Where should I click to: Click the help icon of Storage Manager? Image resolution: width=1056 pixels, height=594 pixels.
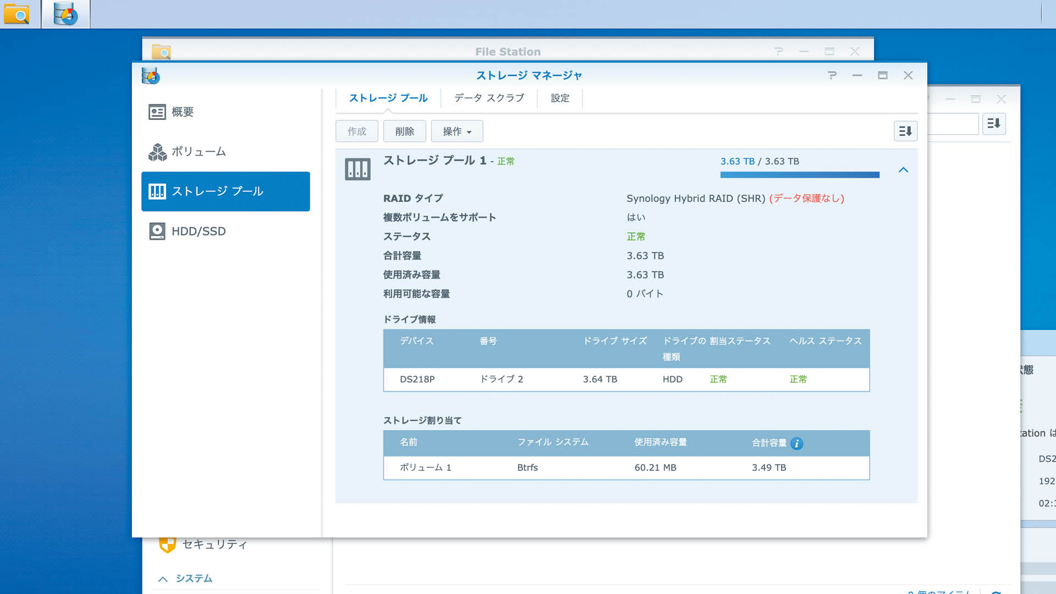tap(832, 75)
